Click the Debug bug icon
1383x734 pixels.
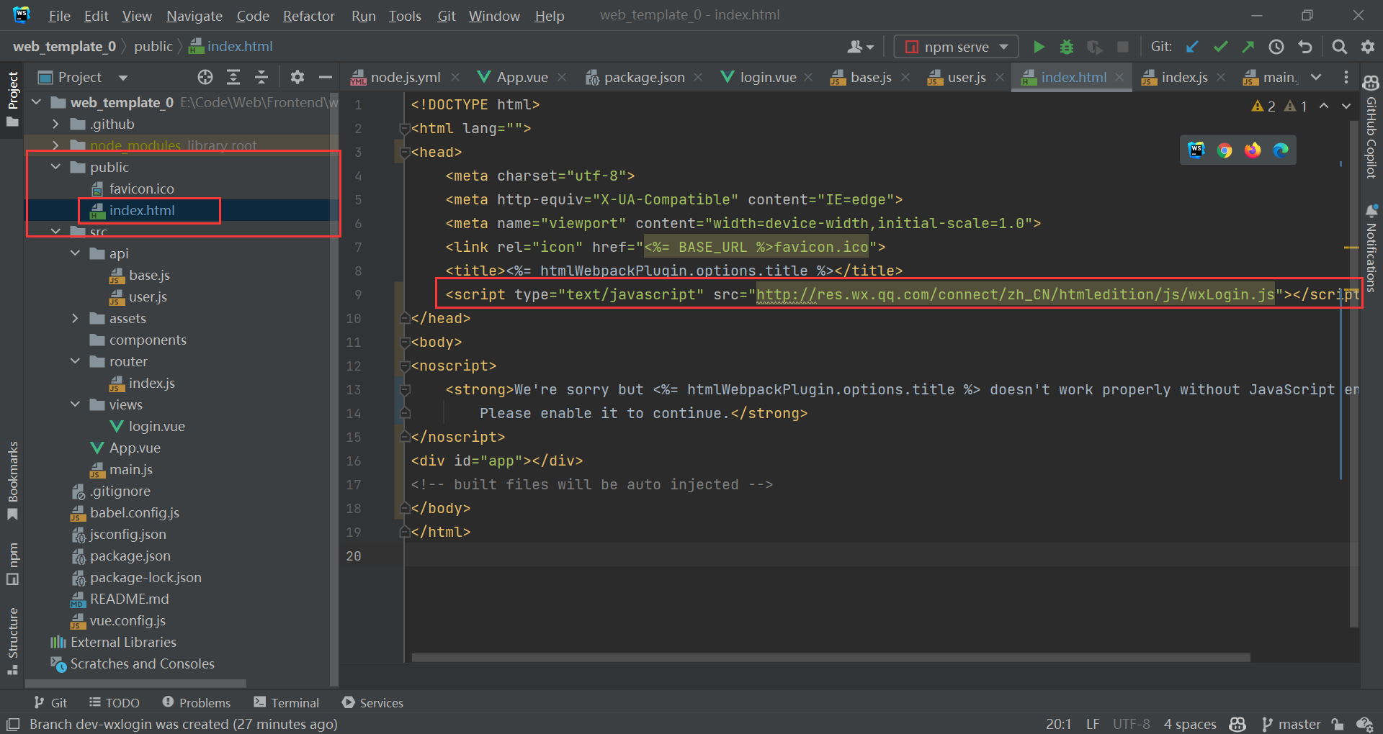click(x=1067, y=47)
